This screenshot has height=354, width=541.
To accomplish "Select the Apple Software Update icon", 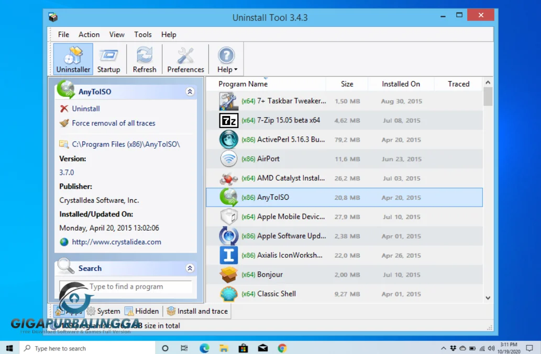I will (228, 236).
